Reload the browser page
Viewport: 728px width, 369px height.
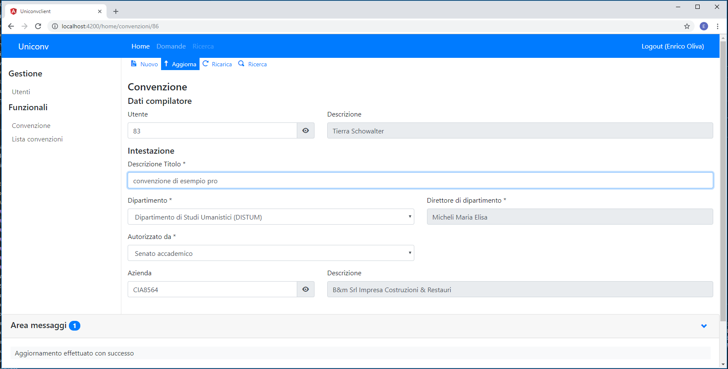38,26
